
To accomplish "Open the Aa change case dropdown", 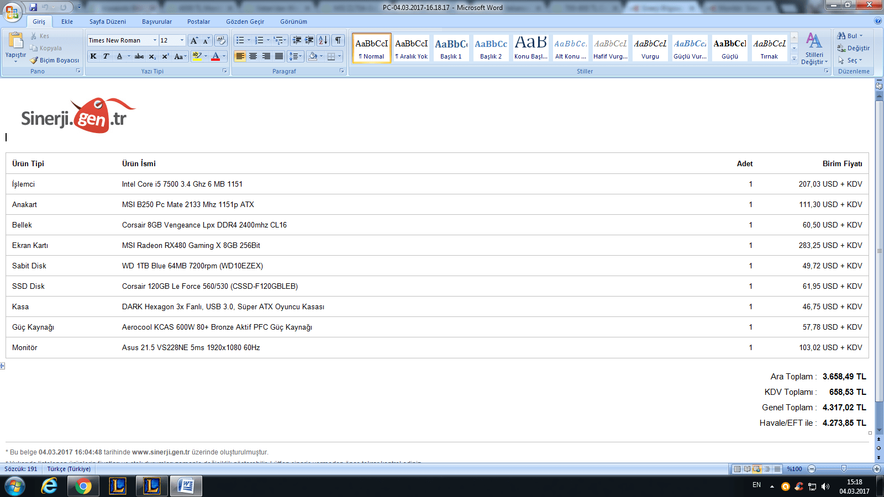I will 180,56.
